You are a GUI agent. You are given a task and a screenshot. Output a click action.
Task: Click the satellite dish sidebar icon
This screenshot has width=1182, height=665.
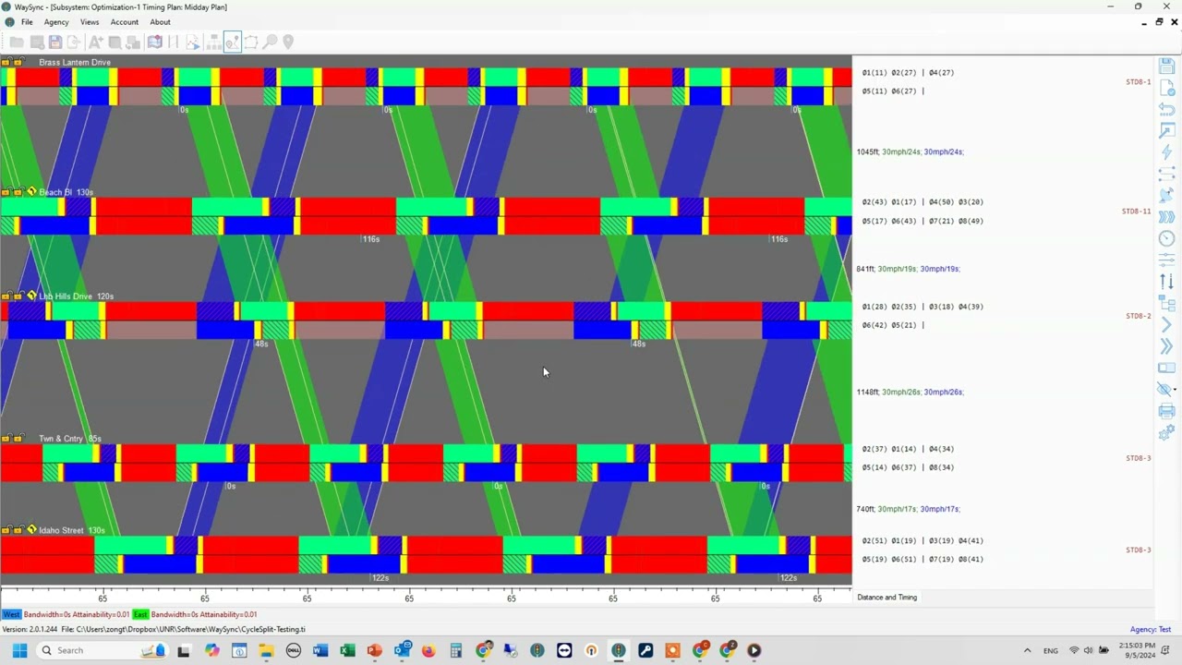pyautogui.click(x=1167, y=195)
